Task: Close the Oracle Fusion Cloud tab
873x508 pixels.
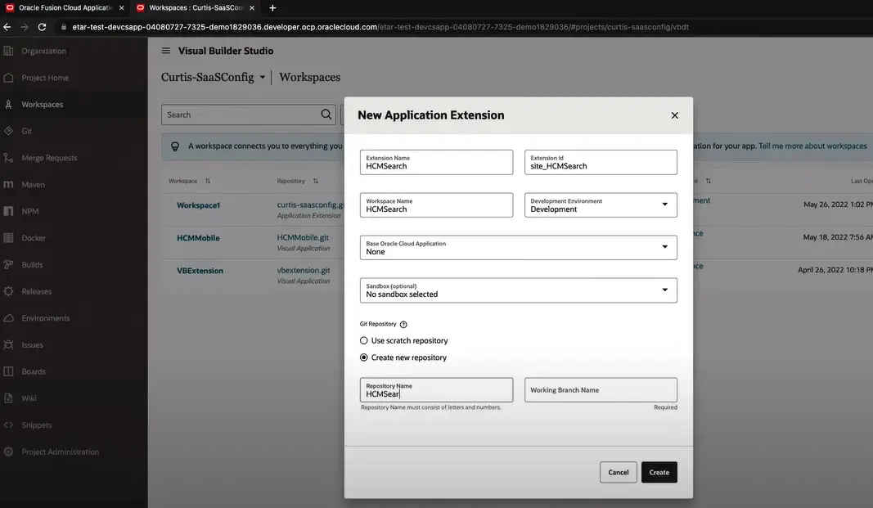Action: tap(121, 8)
